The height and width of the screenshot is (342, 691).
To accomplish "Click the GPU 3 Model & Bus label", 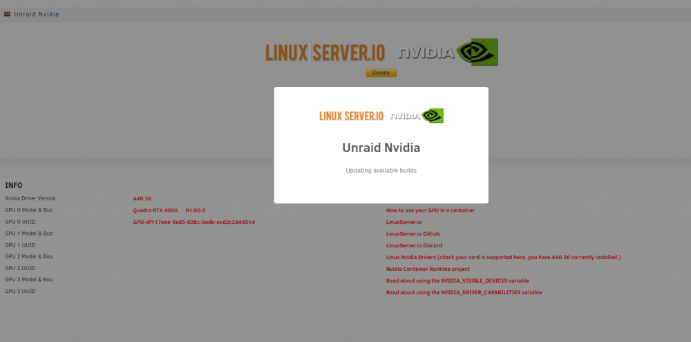I will pos(29,279).
